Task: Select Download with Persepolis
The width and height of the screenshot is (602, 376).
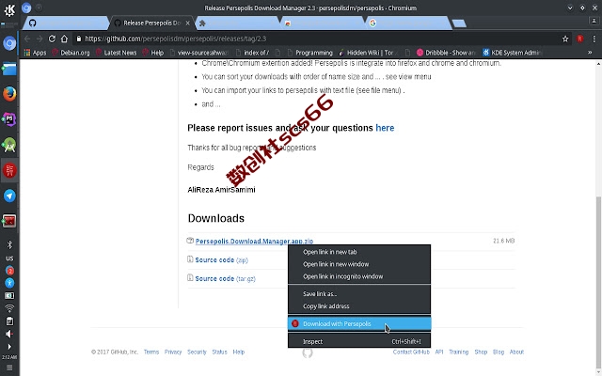Action: [359, 323]
